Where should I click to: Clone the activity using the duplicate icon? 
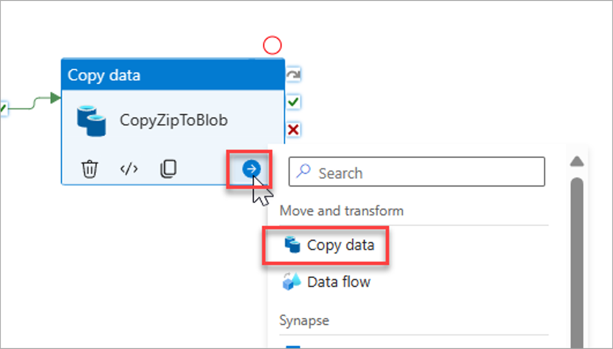coord(168,169)
